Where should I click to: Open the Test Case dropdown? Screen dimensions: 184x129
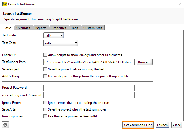(61, 43)
